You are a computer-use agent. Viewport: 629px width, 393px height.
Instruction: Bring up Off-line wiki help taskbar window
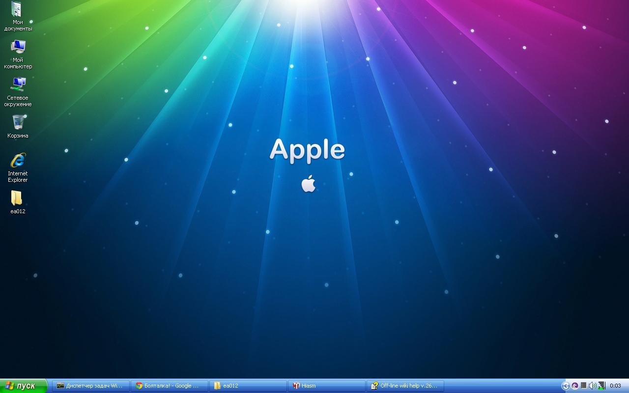tap(405, 386)
